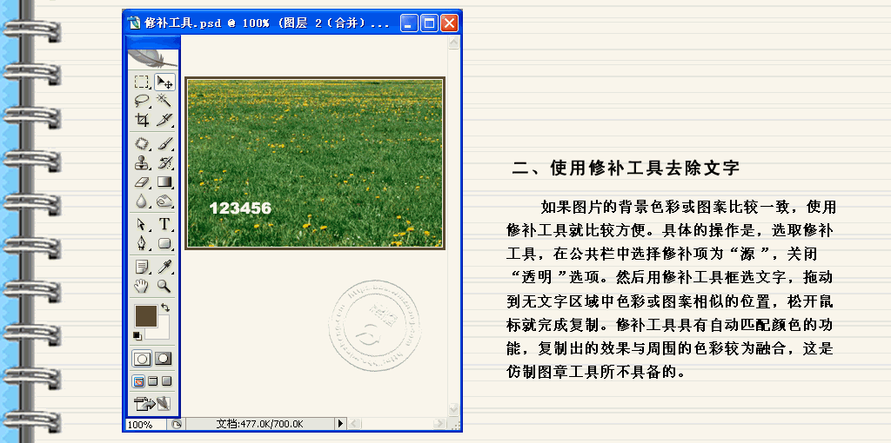This screenshot has height=443, width=891.
Task: Select the Notes tool
Action: (x=141, y=267)
